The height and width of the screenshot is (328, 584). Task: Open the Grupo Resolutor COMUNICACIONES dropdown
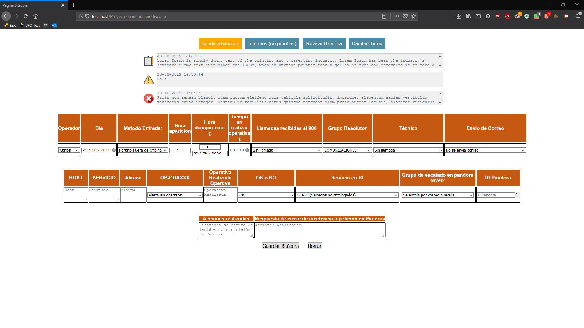click(x=347, y=150)
